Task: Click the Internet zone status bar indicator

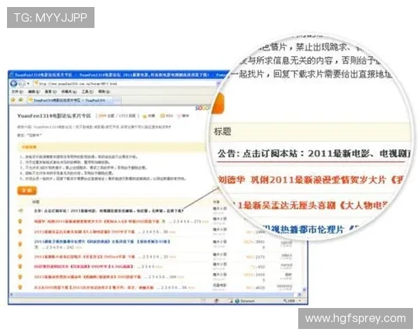Action: 245,301
